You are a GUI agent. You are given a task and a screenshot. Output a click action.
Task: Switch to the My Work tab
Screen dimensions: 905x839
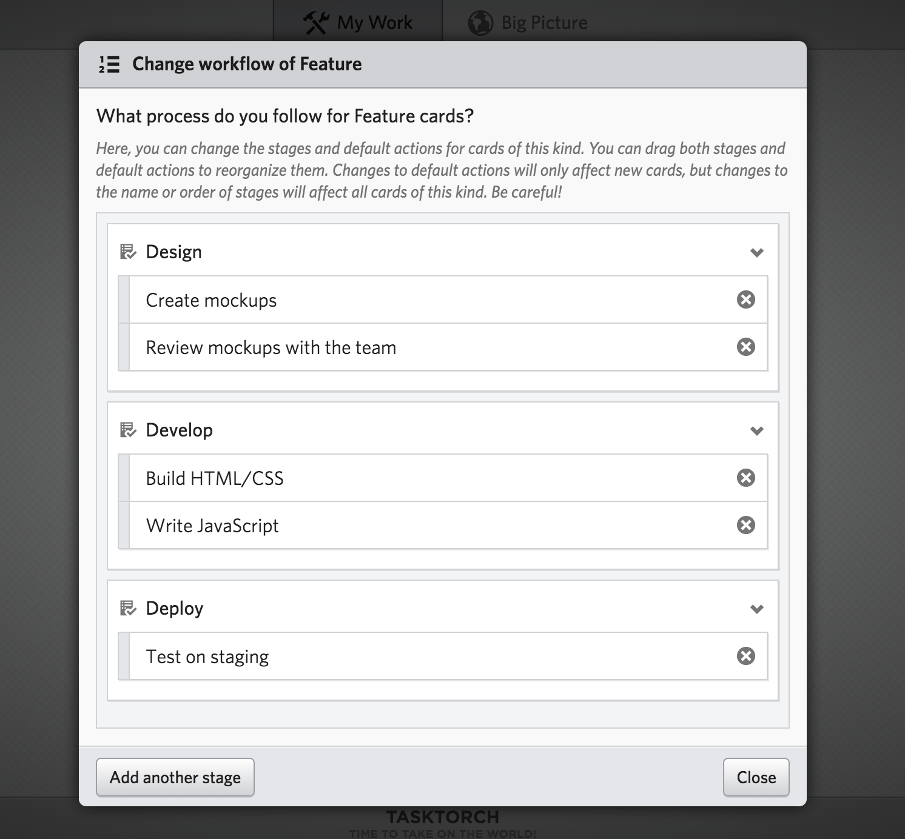click(x=358, y=23)
